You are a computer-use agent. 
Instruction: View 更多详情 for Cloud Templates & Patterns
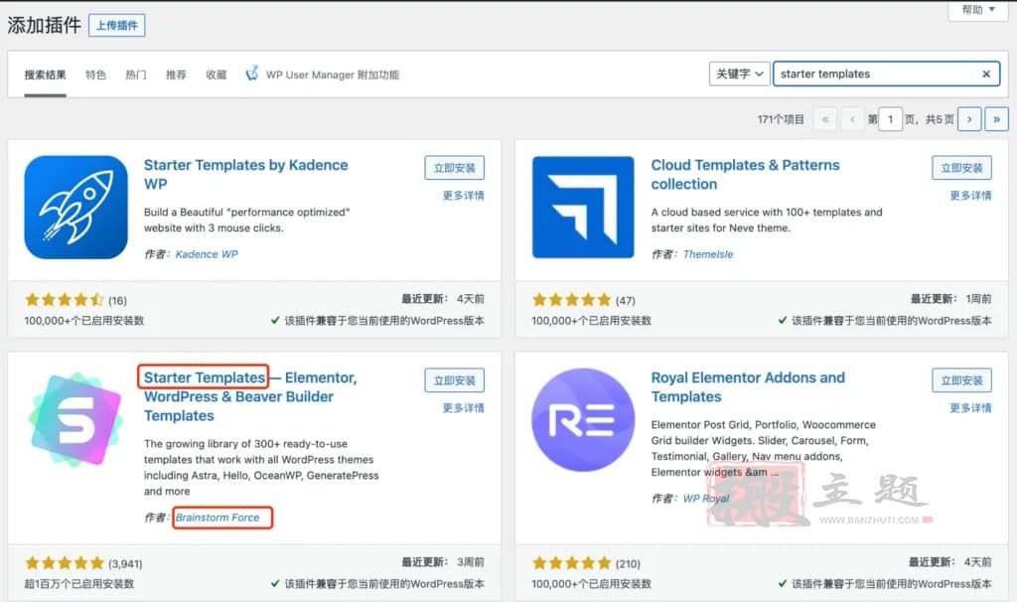(970, 196)
